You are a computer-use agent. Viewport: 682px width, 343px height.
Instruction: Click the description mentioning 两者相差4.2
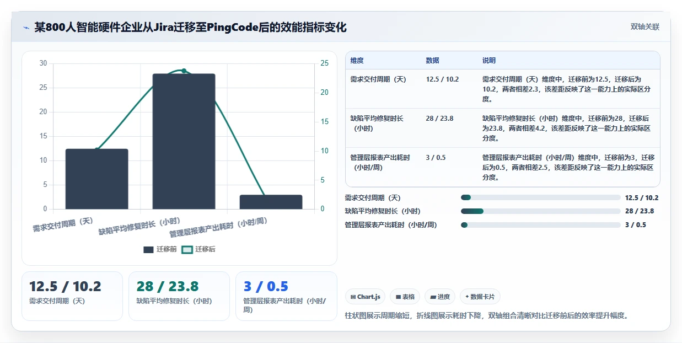pos(568,128)
